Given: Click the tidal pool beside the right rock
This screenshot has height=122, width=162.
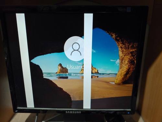Looking at the screenshot, I should [x=112, y=83].
